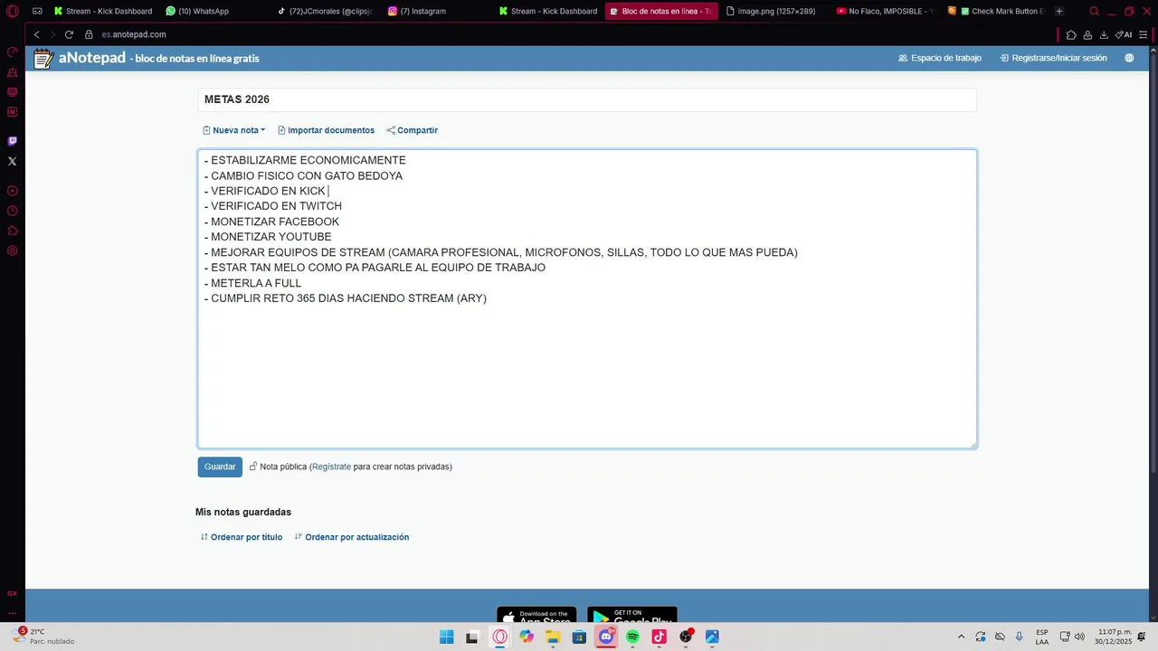
Task: Open File Explorer from the taskbar
Action: (553, 637)
